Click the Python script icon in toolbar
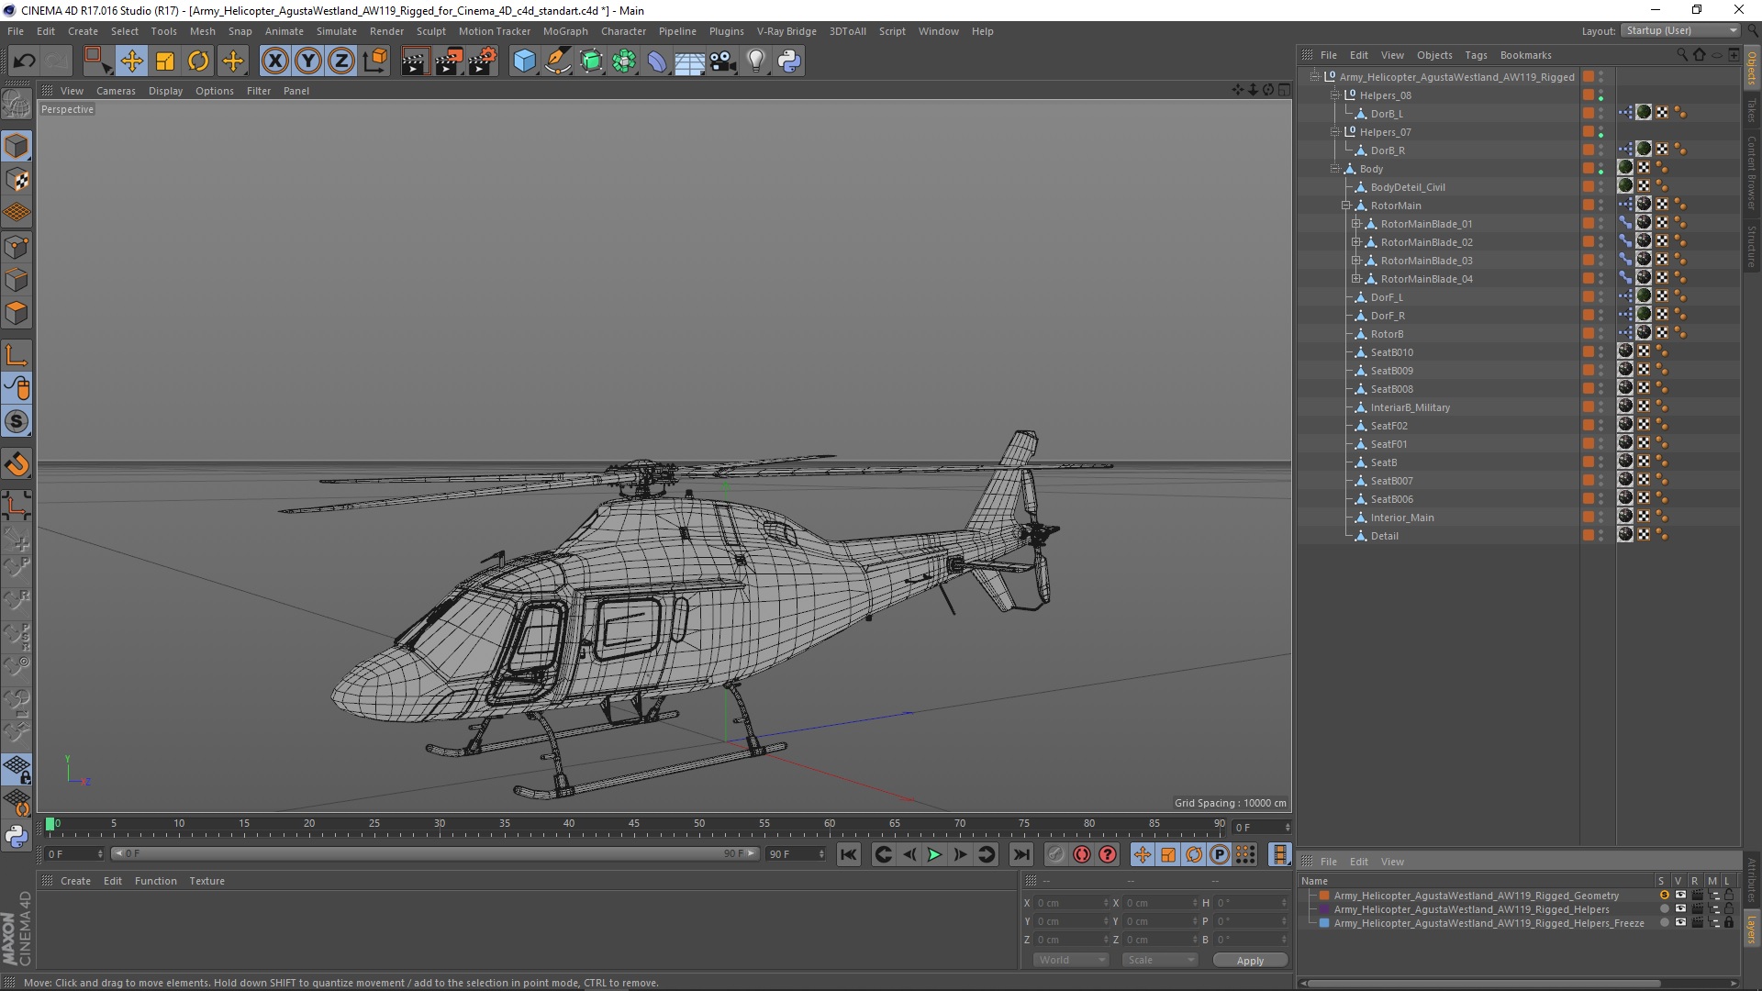This screenshot has width=1762, height=991. (789, 61)
